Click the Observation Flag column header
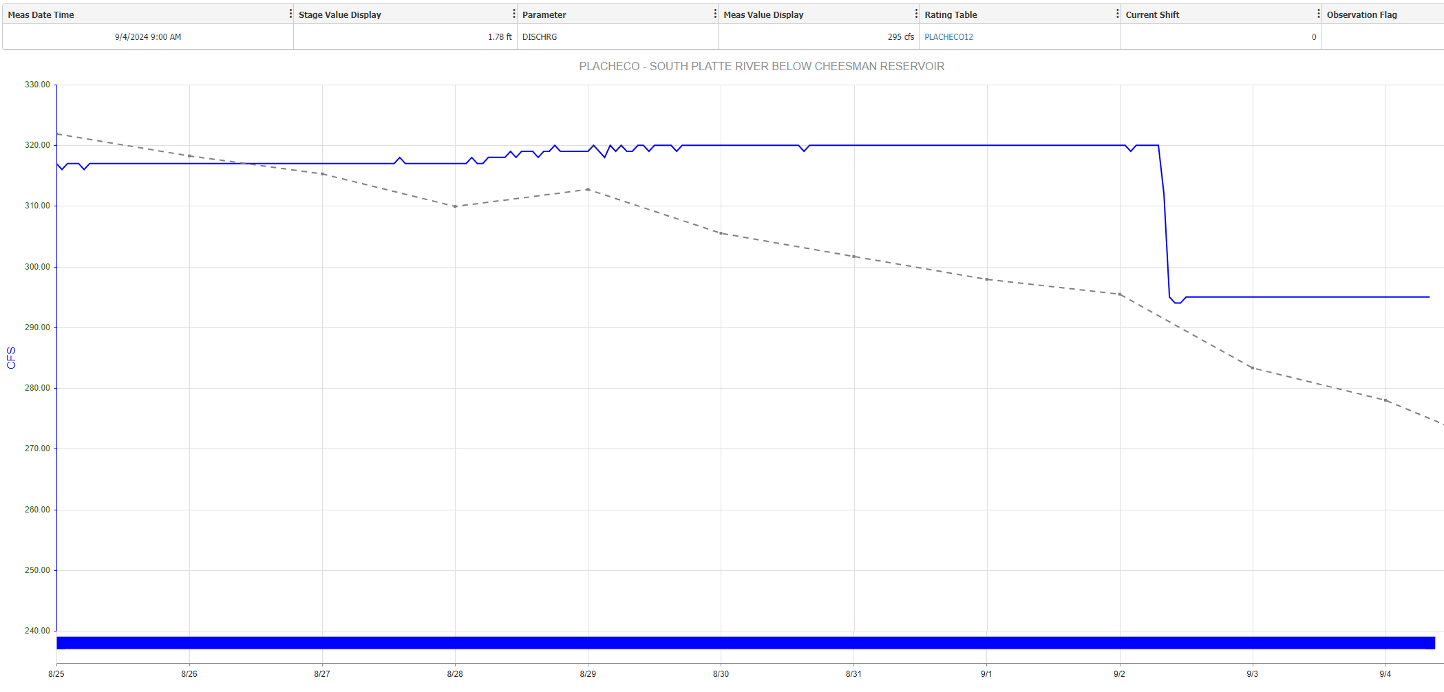This screenshot has height=692, width=1444. coord(1361,14)
